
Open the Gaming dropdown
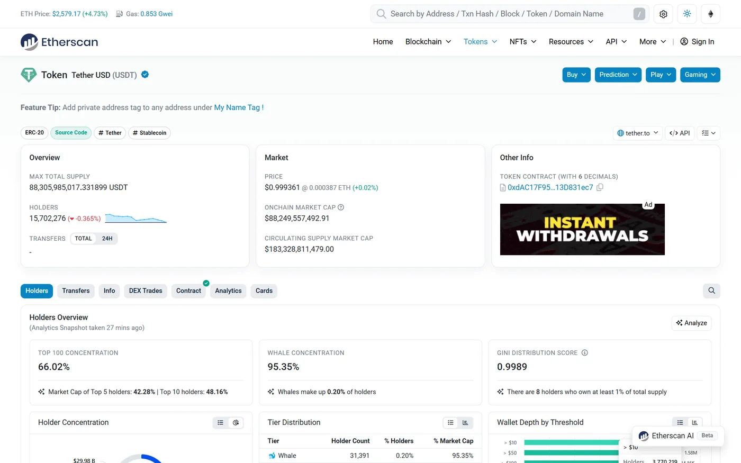(700, 75)
